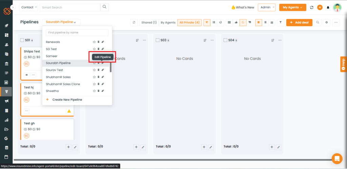Open What's New announcements

[x=243, y=7]
